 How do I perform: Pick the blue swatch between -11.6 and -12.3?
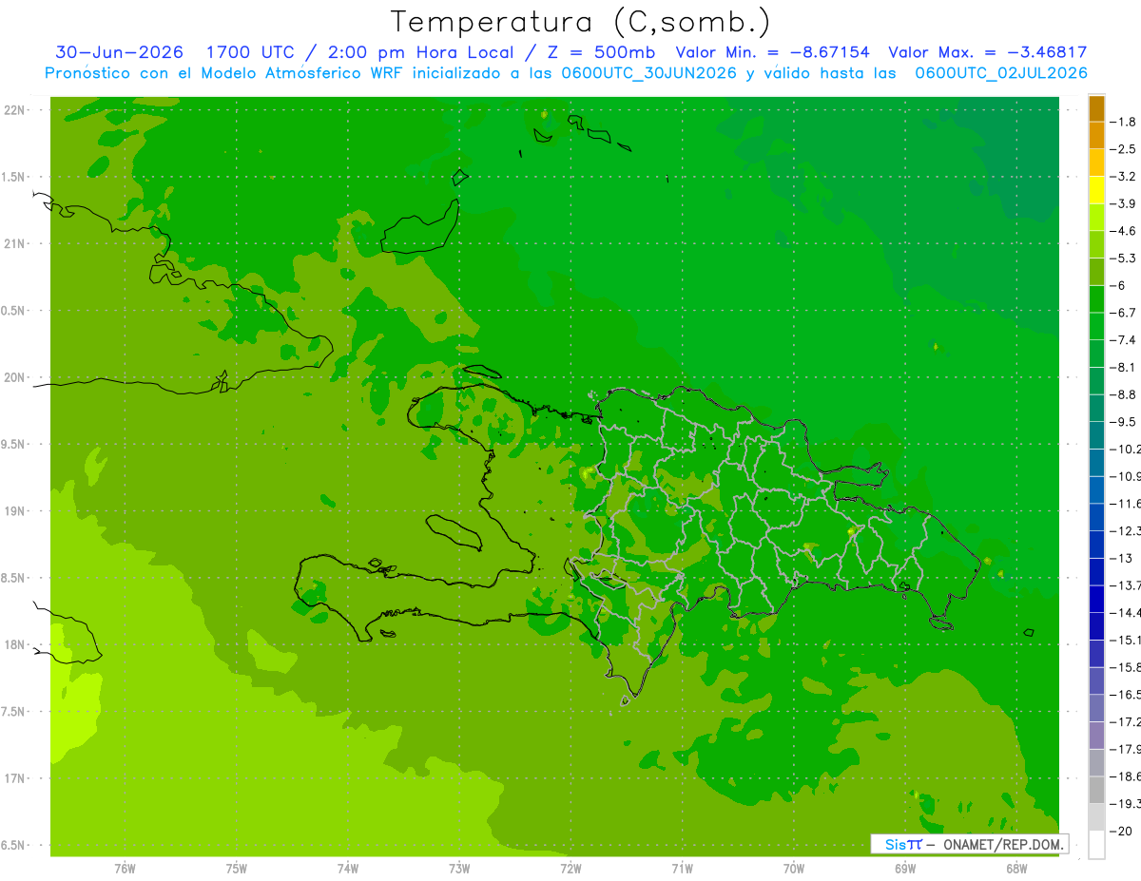(x=1096, y=517)
